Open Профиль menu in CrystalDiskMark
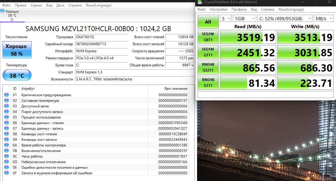This screenshot has height=181, width=336. [x=239, y=9]
